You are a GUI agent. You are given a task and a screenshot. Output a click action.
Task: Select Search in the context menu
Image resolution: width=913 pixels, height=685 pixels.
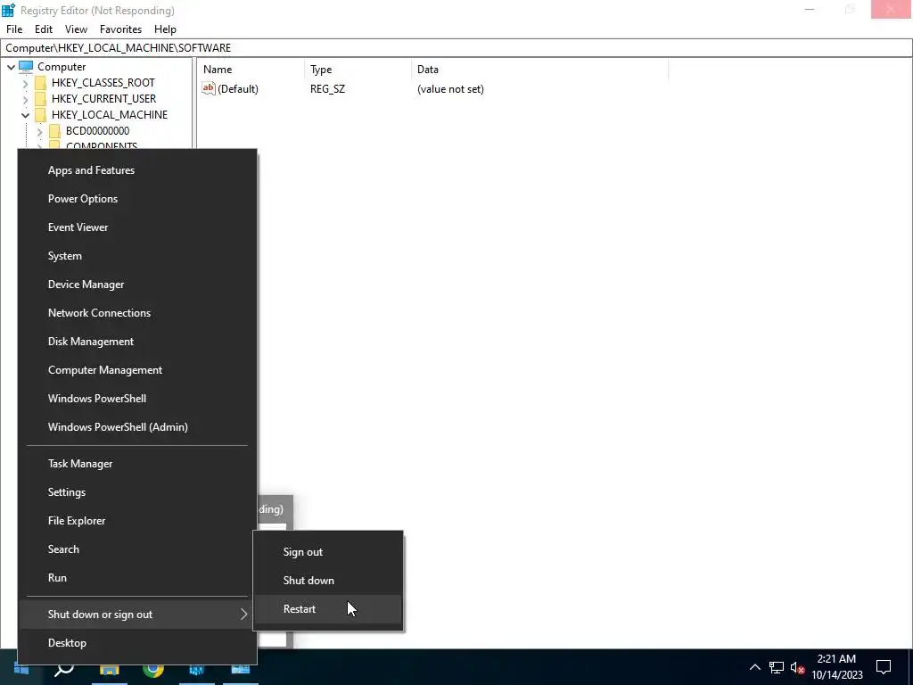tap(137, 549)
